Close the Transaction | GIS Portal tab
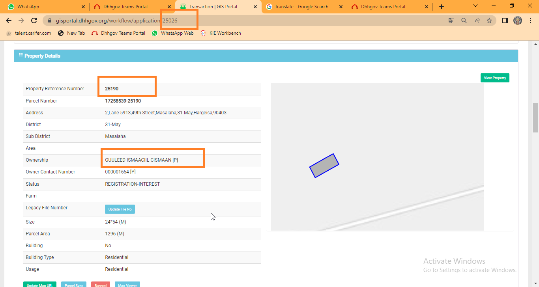Image resolution: width=539 pixels, height=287 pixels. pyautogui.click(x=255, y=7)
